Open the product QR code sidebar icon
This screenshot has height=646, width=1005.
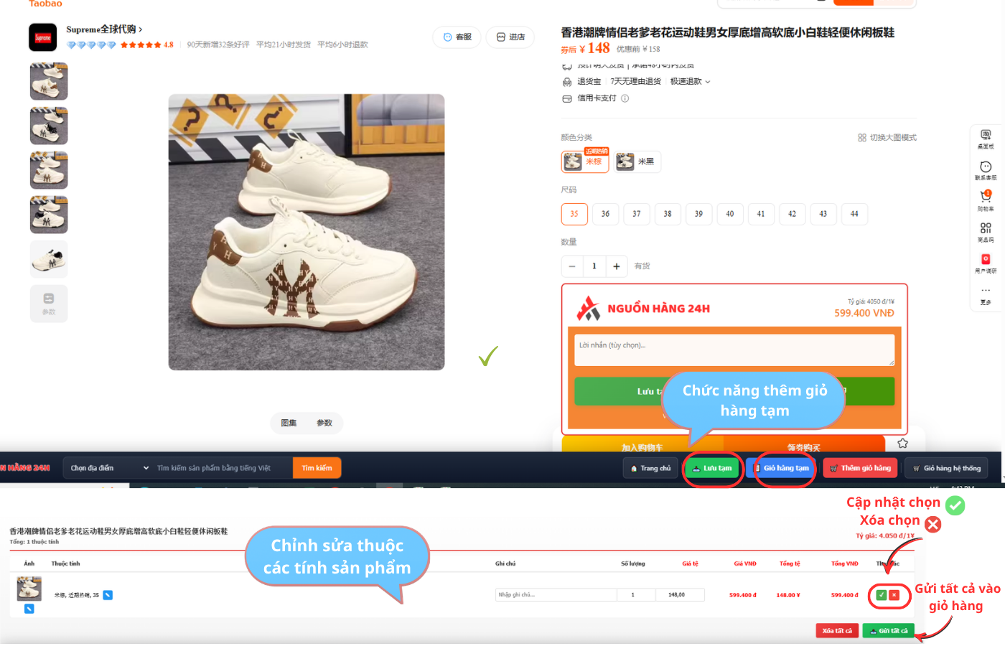pyautogui.click(x=986, y=230)
